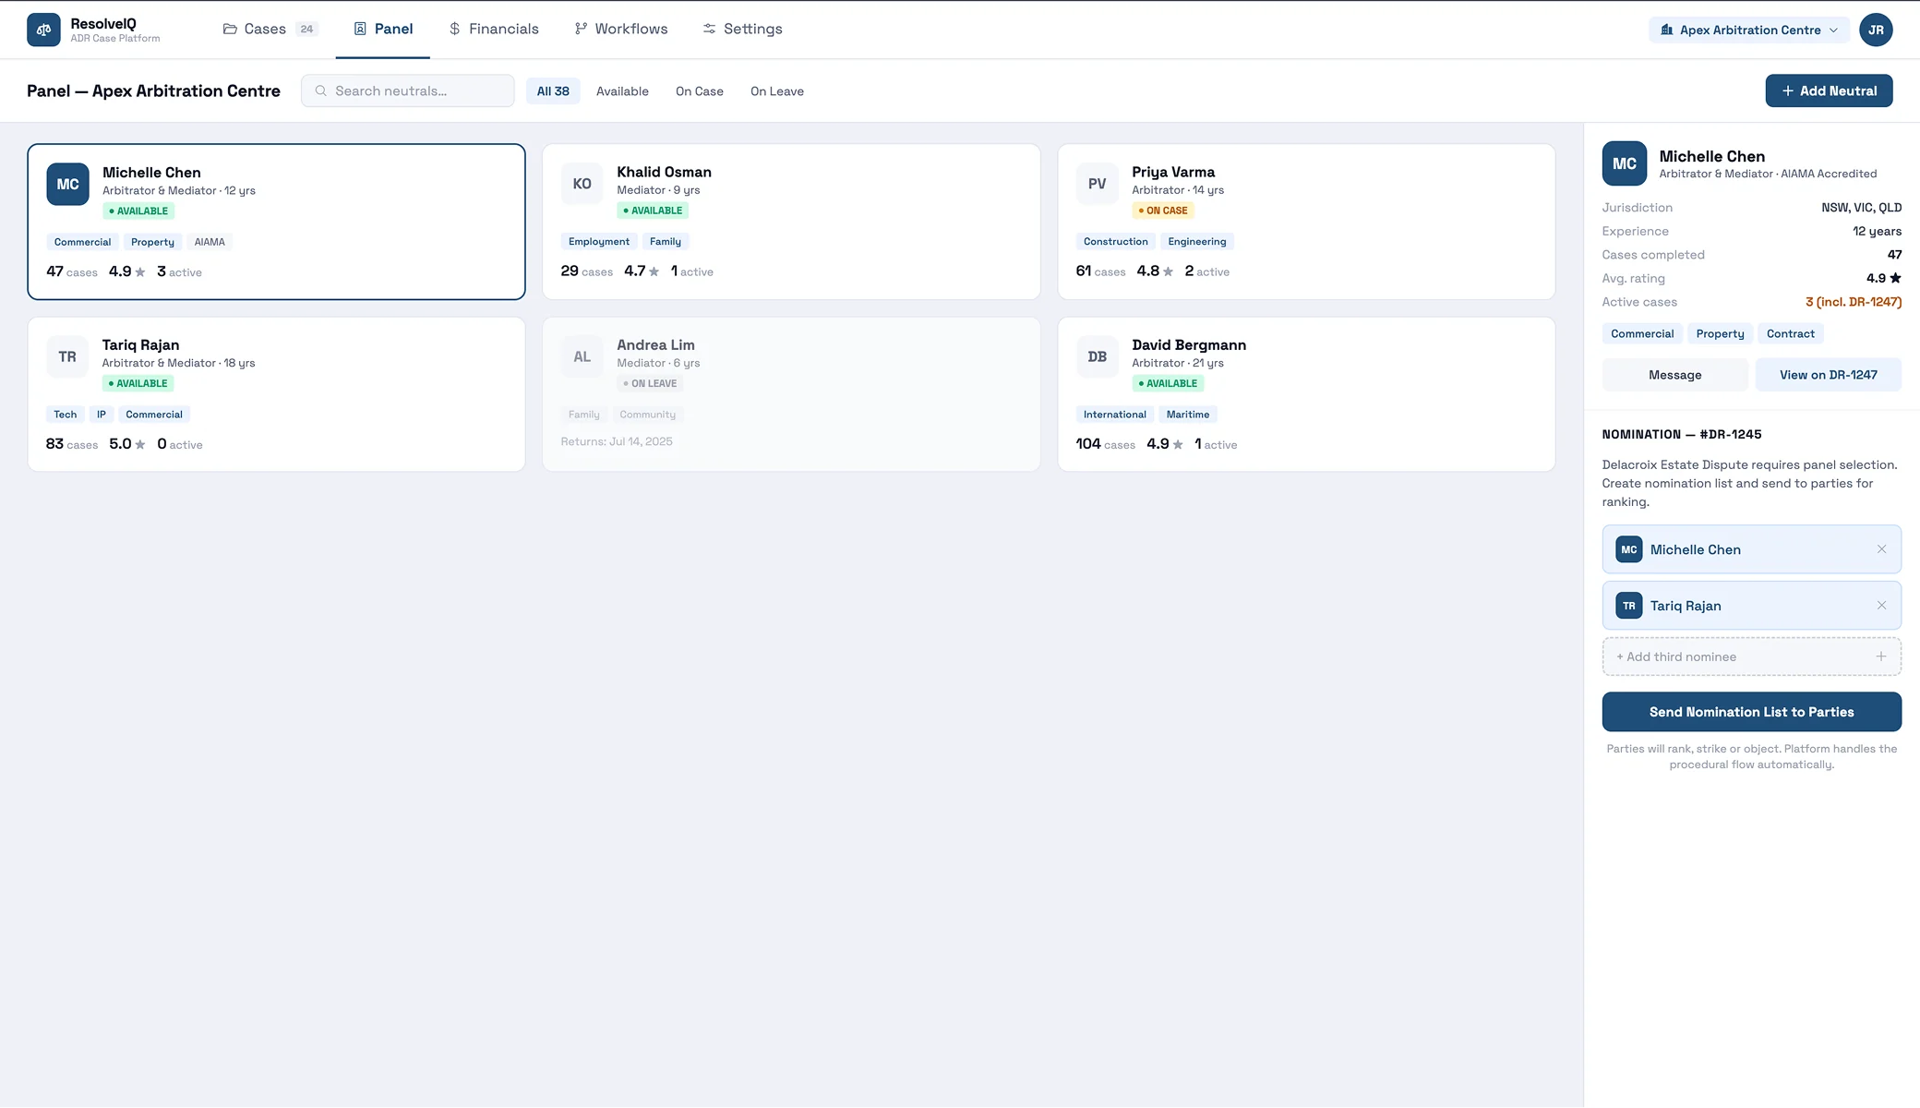Click the ResolveIQ scales logo icon
The width and height of the screenshot is (1920, 1108).
tap(43, 30)
